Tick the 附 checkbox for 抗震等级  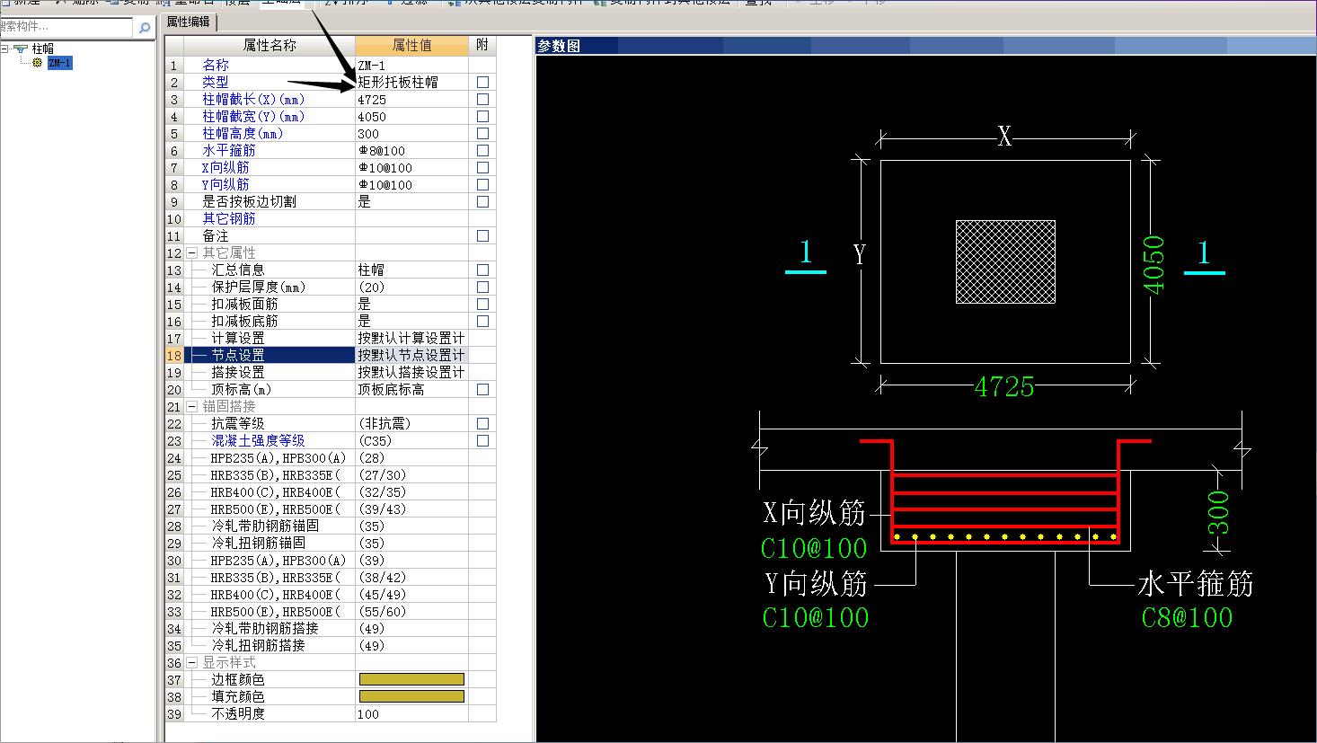pyautogui.click(x=482, y=423)
